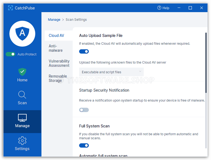
Task: Minimize the CatchPulse window
Action: (179, 8)
